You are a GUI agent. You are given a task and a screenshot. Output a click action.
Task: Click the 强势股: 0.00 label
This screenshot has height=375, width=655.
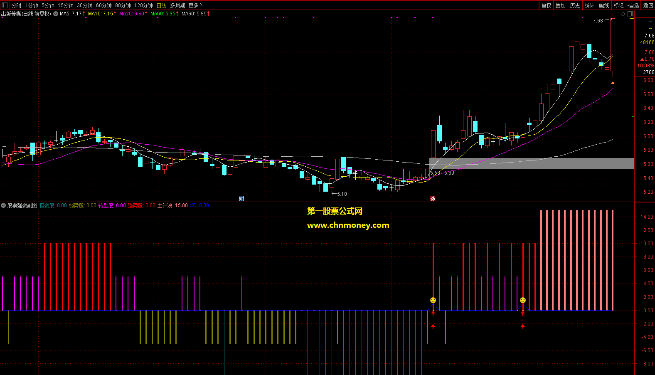coord(141,205)
